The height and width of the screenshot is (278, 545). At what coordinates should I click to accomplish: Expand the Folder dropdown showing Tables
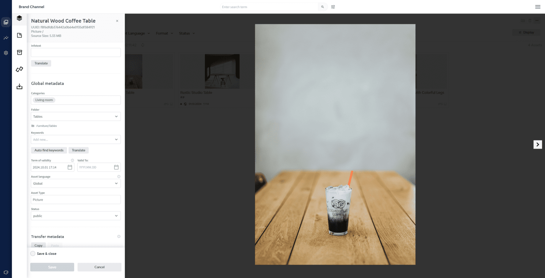[x=76, y=117]
